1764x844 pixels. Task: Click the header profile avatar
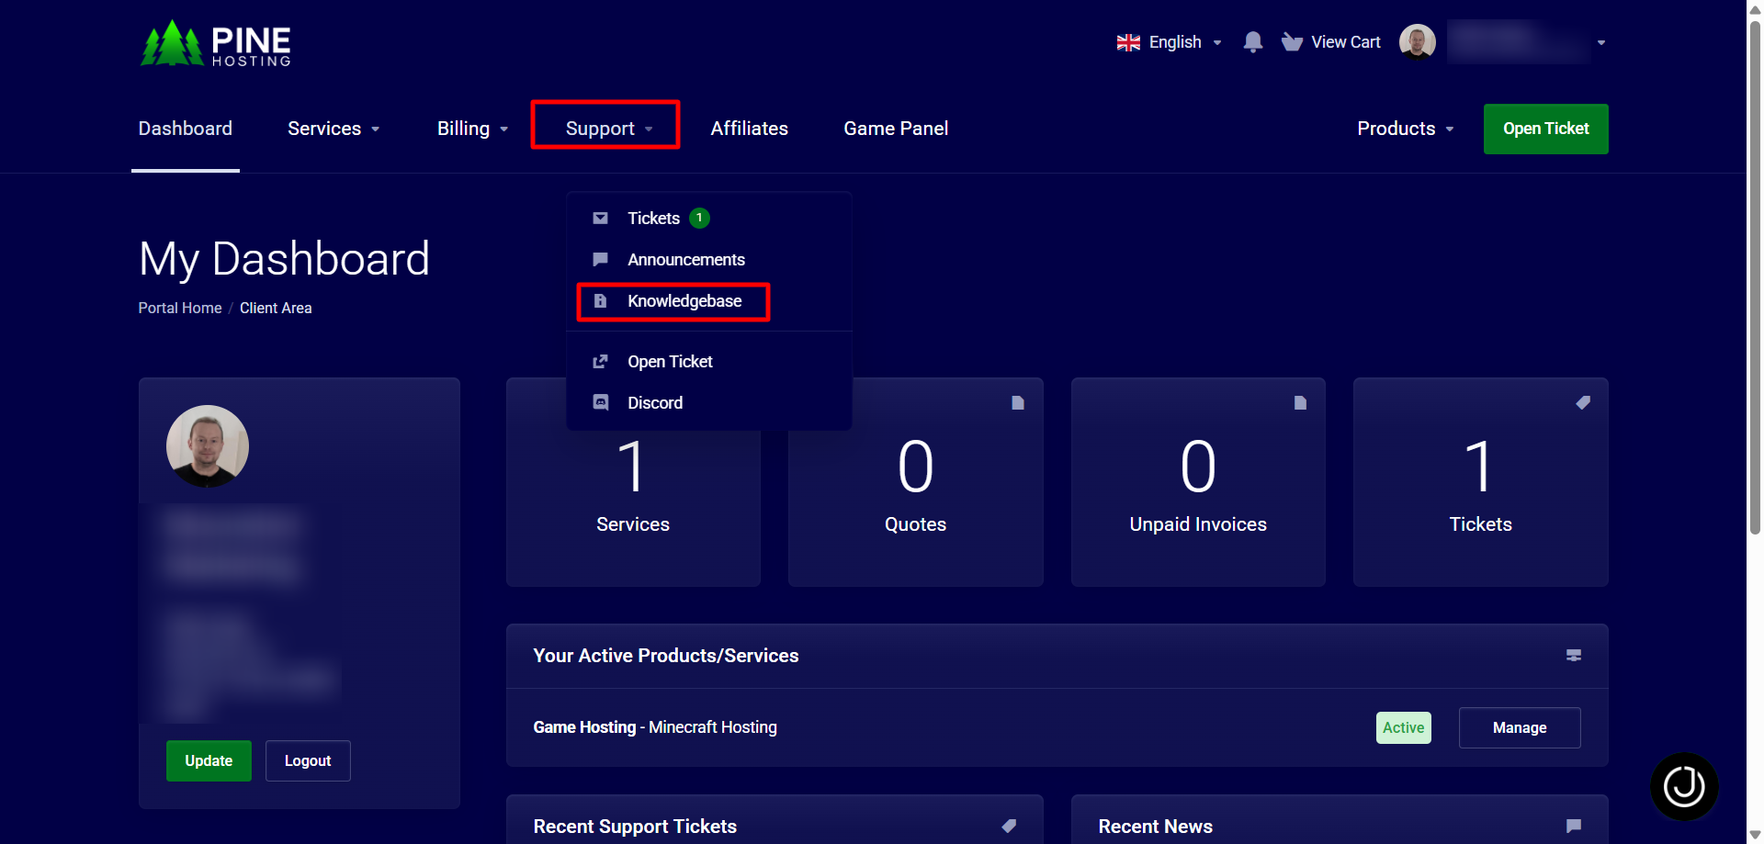[1417, 42]
